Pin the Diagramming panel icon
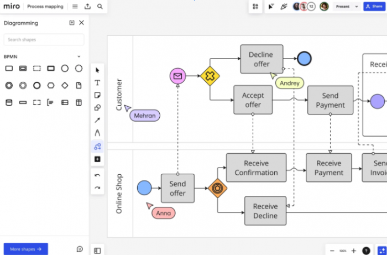The width and height of the screenshot is (387, 255). [x=71, y=23]
